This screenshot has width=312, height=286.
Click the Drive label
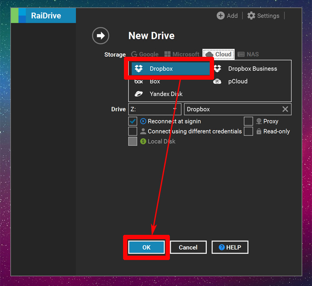click(x=118, y=109)
